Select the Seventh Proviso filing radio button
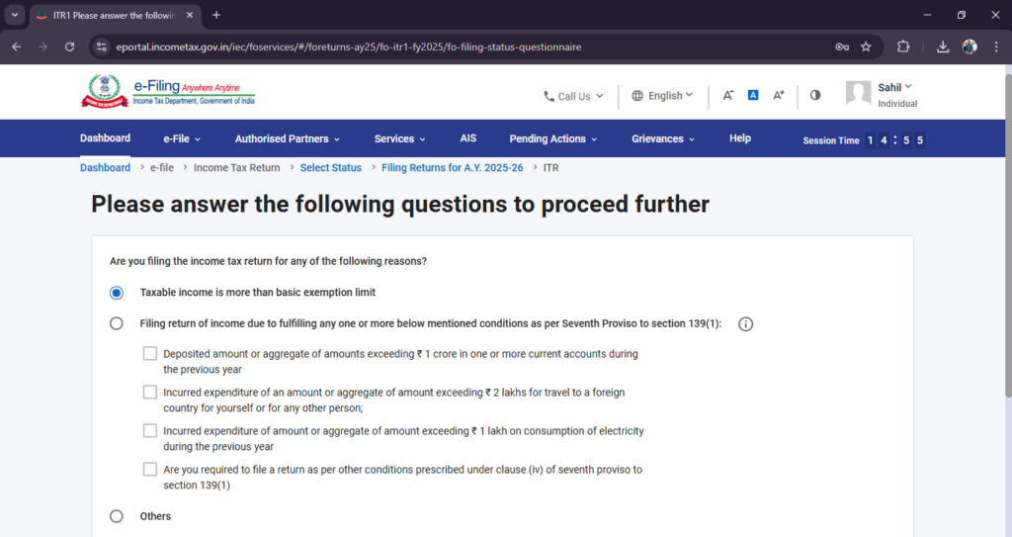 pos(117,323)
